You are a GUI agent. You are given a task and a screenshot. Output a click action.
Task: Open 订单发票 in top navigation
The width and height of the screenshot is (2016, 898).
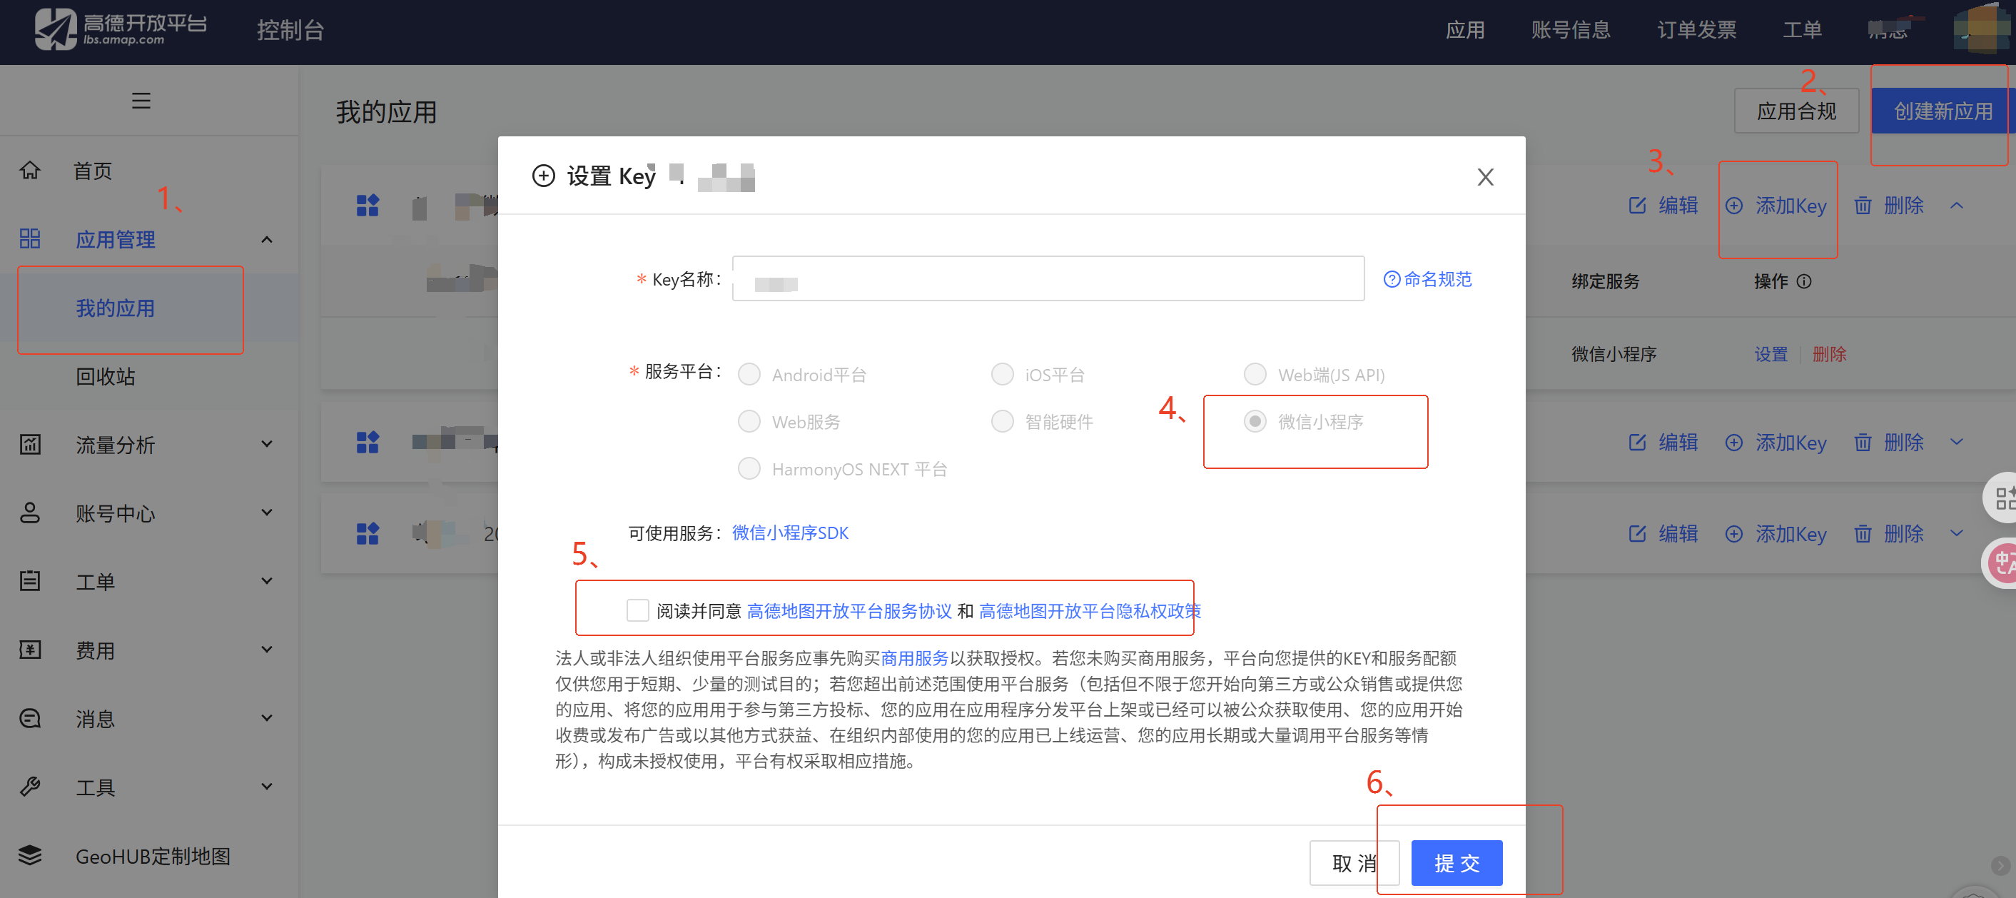[1697, 30]
